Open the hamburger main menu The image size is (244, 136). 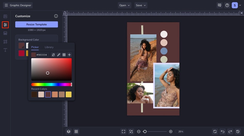pos(6,5)
